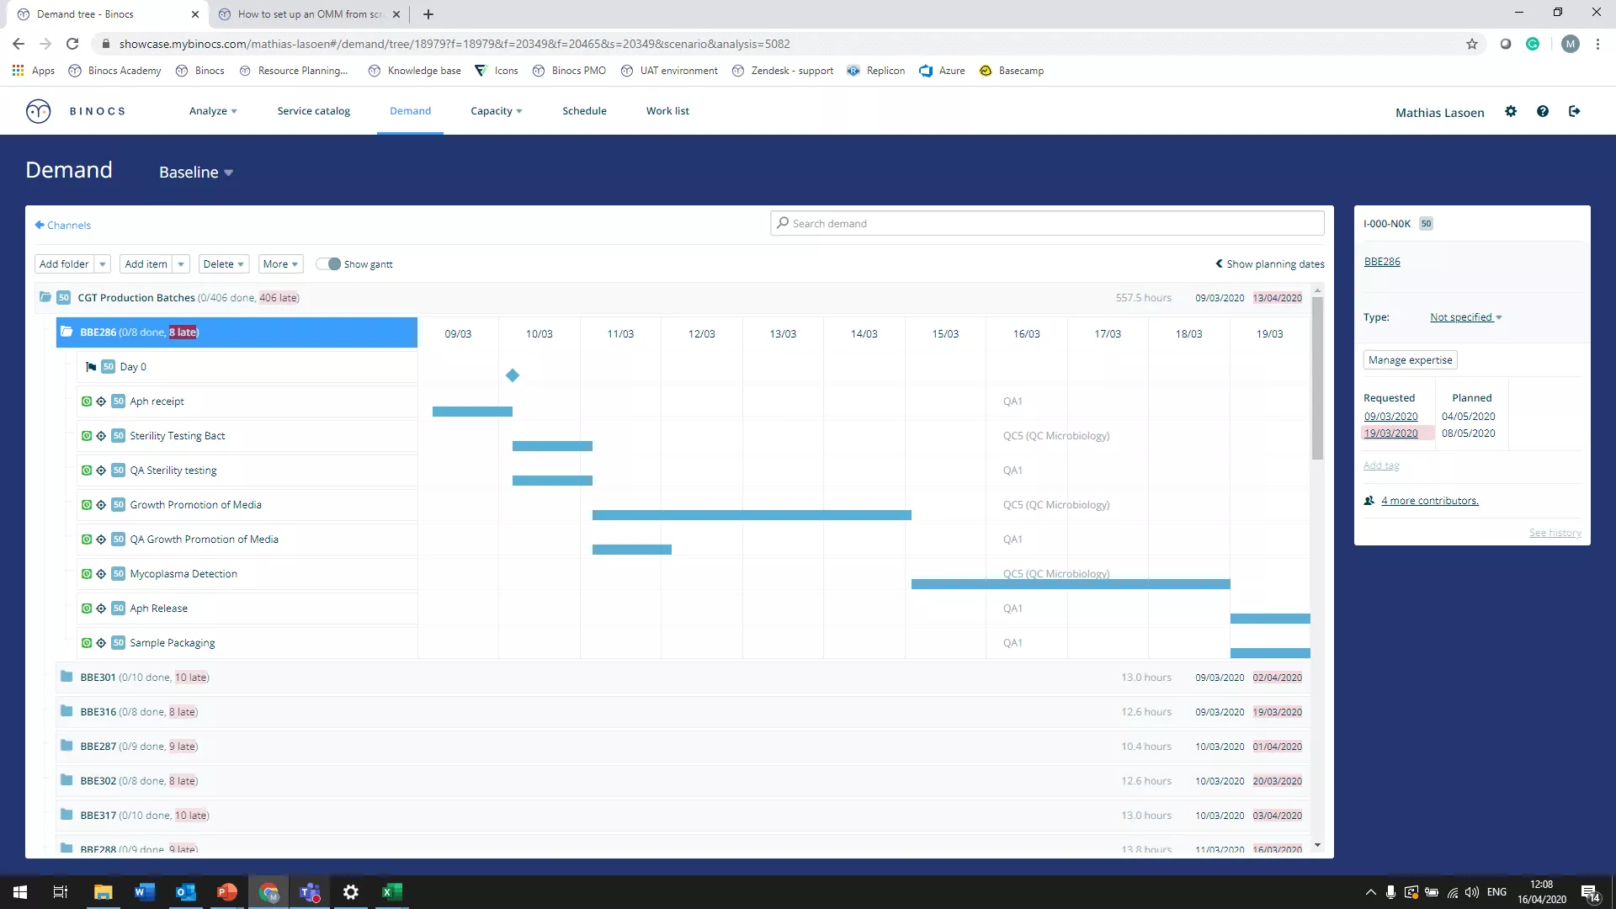Click the target icon on Aph Release
This screenshot has width=1616, height=909.
(x=101, y=609)
